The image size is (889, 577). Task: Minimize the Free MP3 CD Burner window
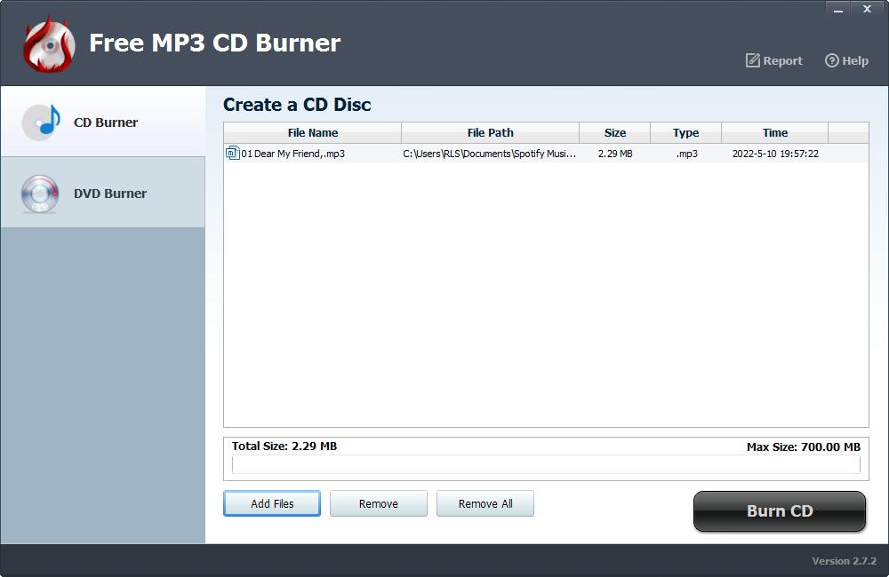(837, 9)
